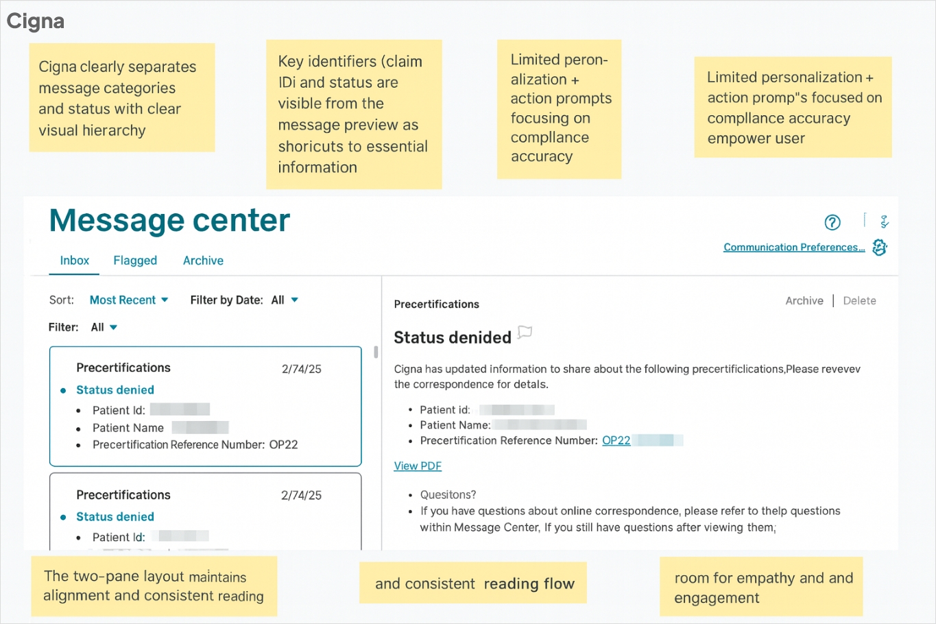Open the OP22 reference number link
Screen dimensions: 936x624
(616, 441)
